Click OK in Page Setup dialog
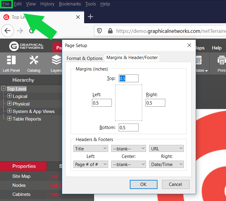Viewport: 226px width, 201px height. pyautogui.click(x=143, y=184)
